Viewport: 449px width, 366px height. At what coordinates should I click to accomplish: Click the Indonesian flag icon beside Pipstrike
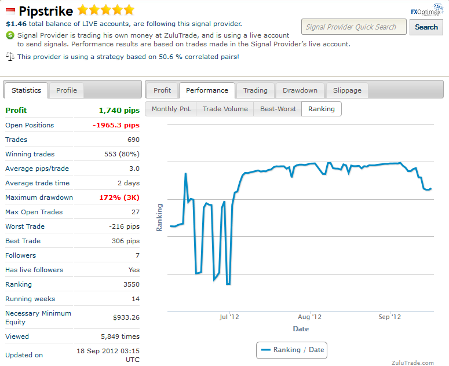(10, 12)
